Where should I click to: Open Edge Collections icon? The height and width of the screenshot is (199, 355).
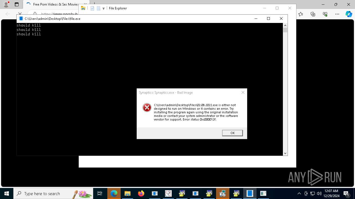coord(313,14)
